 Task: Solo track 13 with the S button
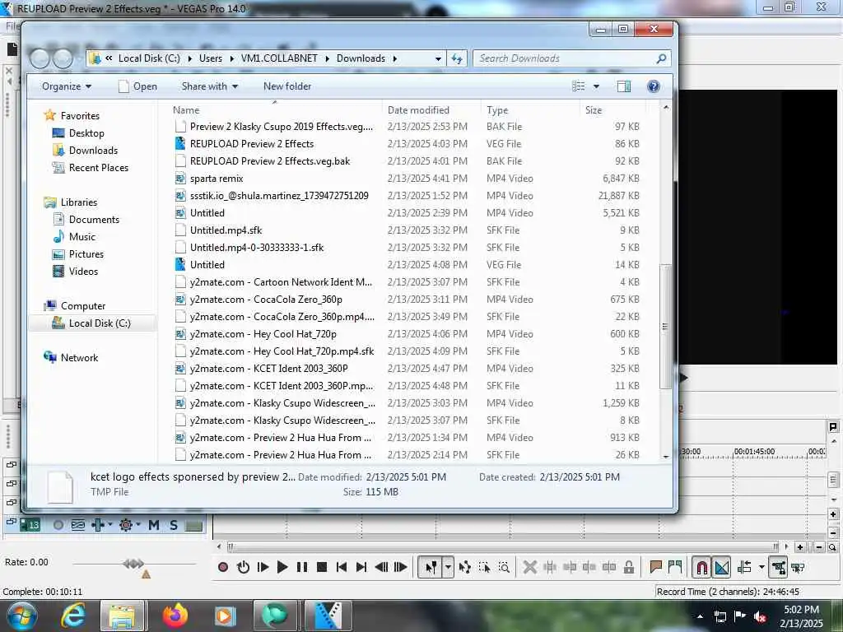click(173, 525)
